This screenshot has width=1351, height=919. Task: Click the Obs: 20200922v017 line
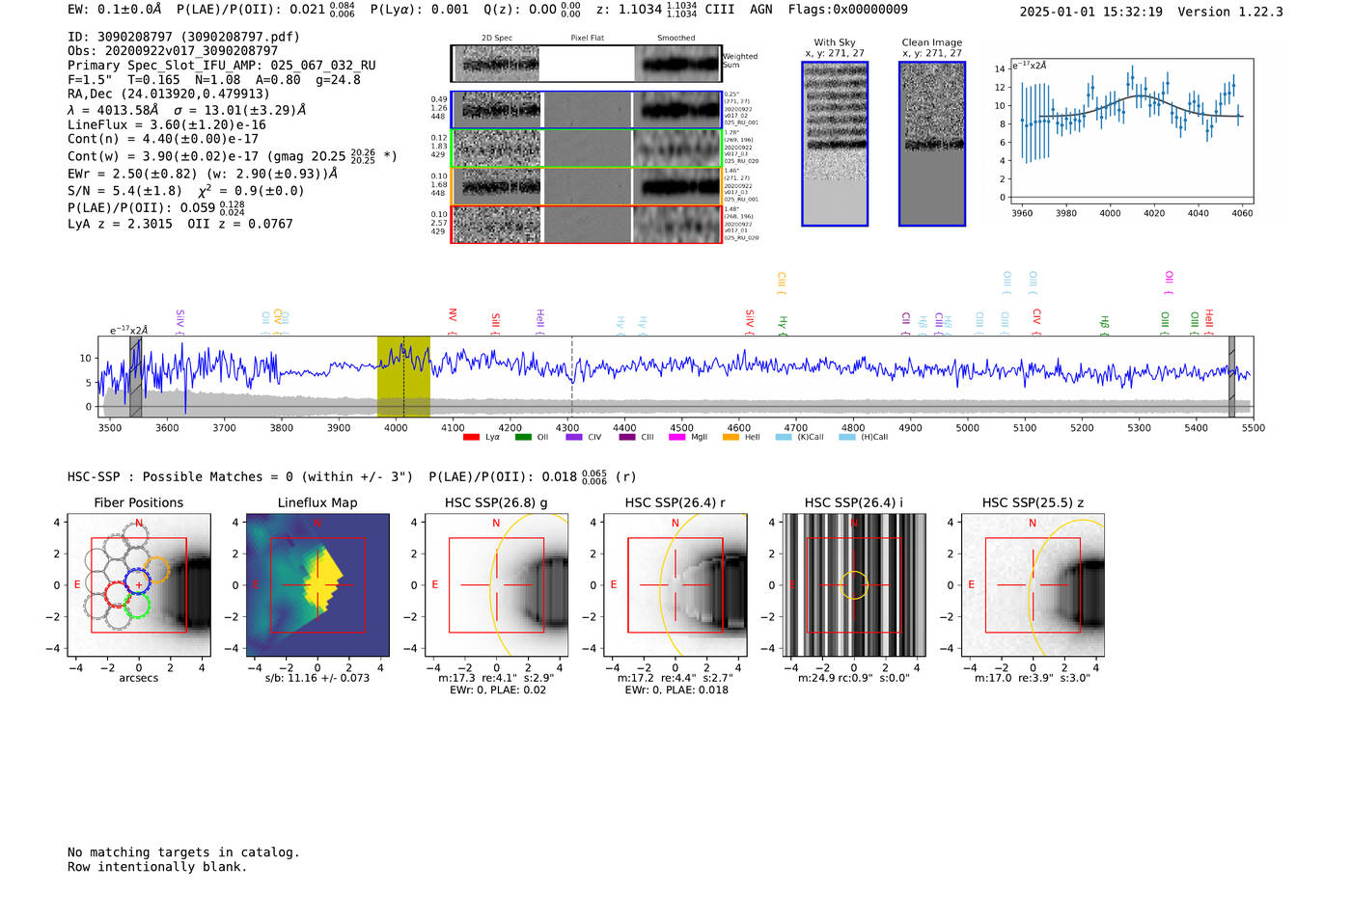173,51
